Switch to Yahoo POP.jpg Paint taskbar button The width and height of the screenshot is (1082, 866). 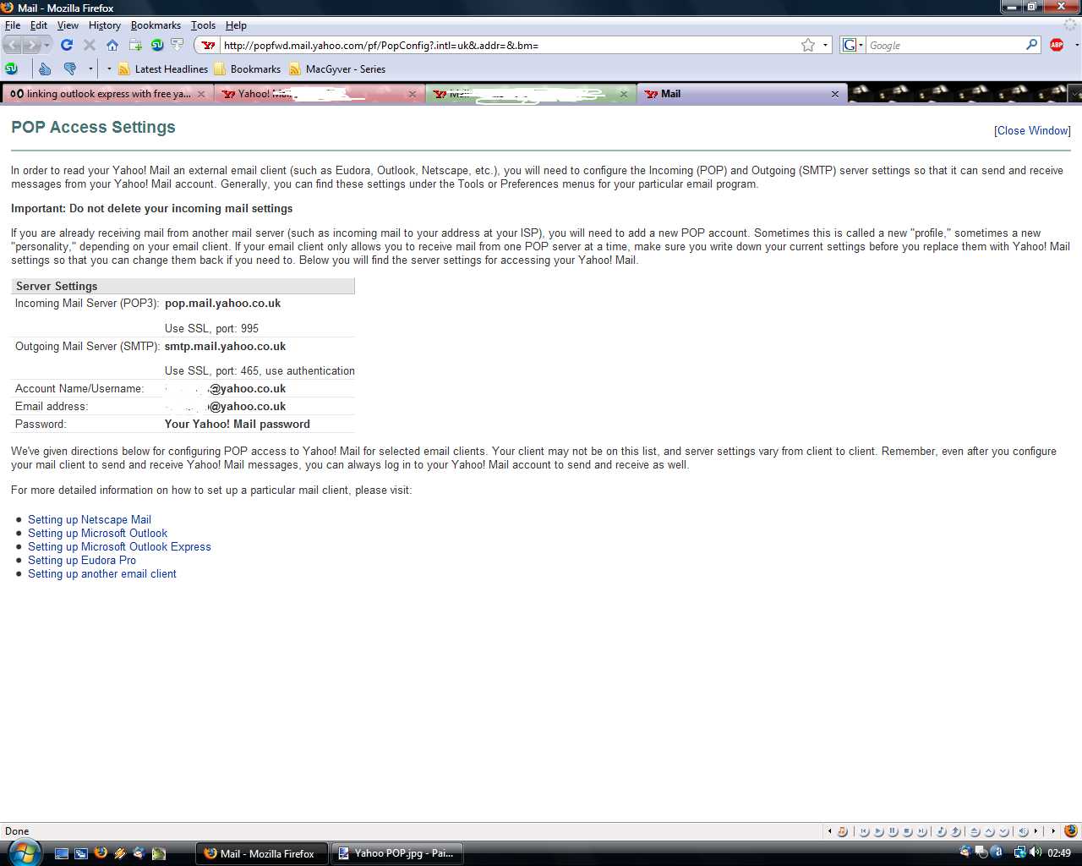click(x=396, y=853)
